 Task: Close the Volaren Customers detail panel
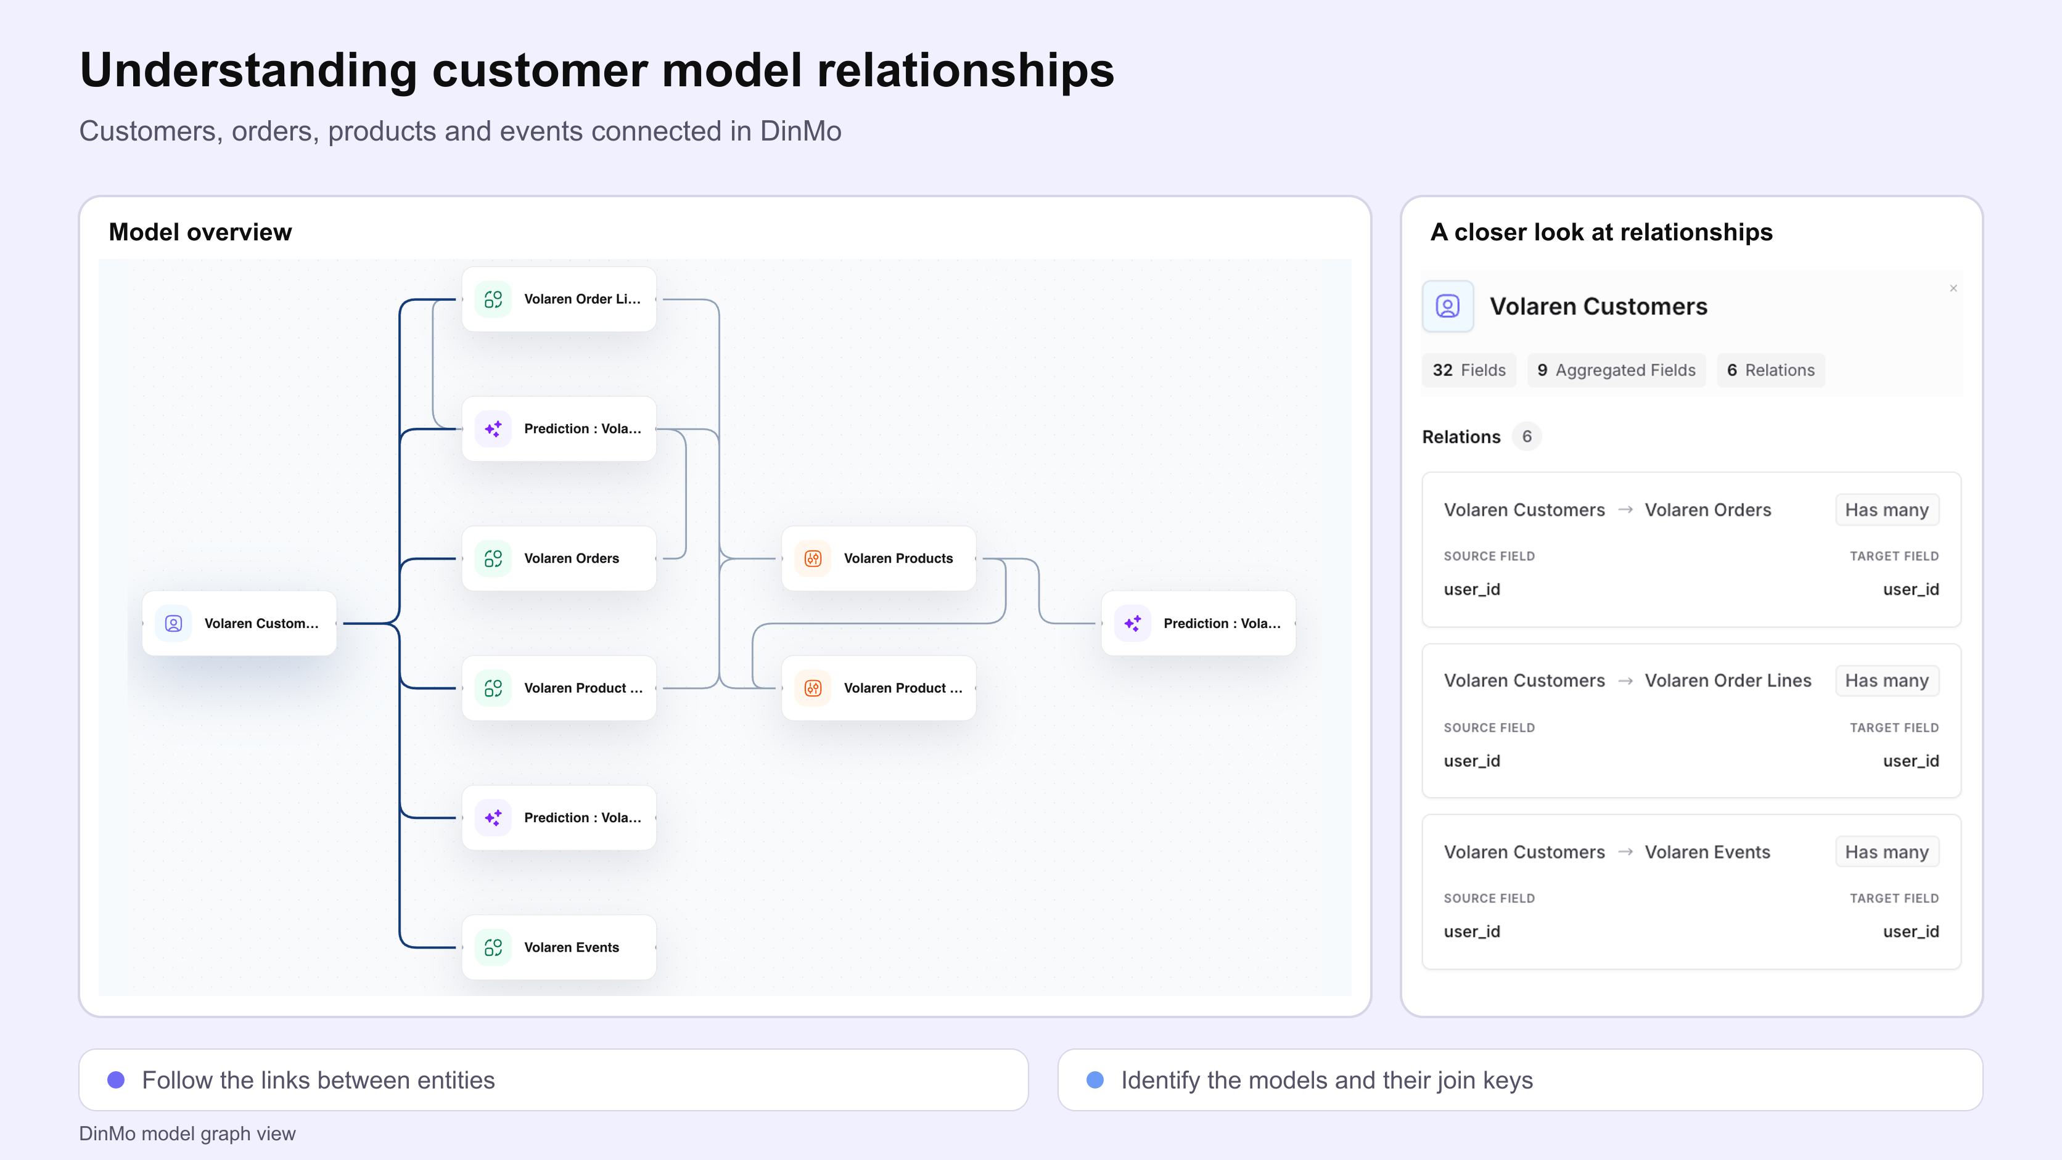(x=1953, y=289)
